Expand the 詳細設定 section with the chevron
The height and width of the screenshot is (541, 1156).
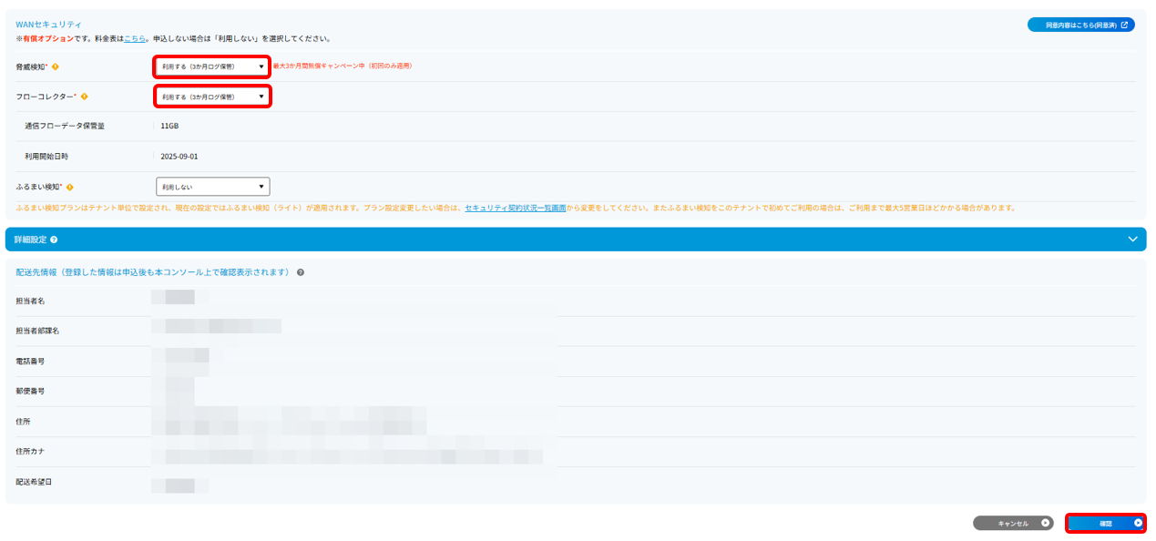[x=1132, y=240]
